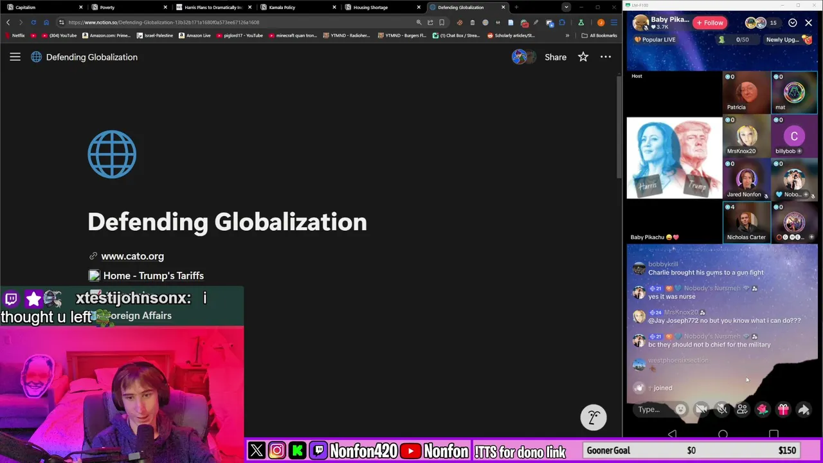Open the Newly Upgraded banner

point(788,39)
